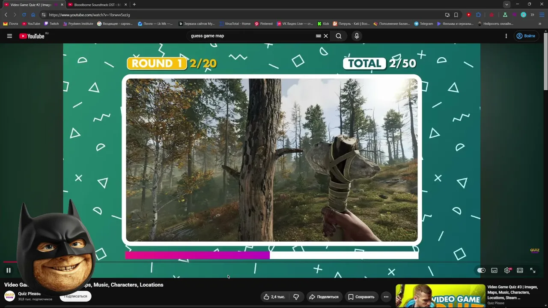Open the Quiz Please channel name link
Image resolution: width=548 pixels, height=308 pixels.
pos(29,294)
